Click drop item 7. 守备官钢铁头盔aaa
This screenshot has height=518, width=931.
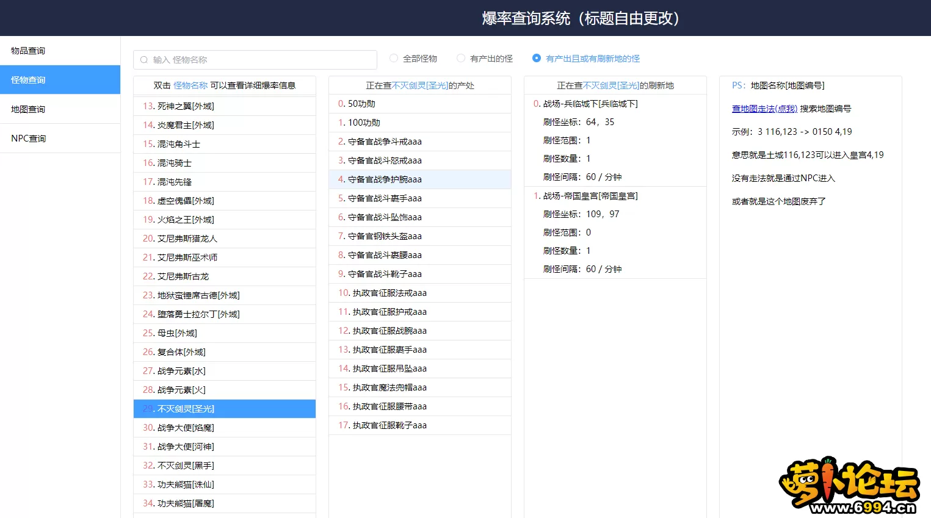pos(420,236)
